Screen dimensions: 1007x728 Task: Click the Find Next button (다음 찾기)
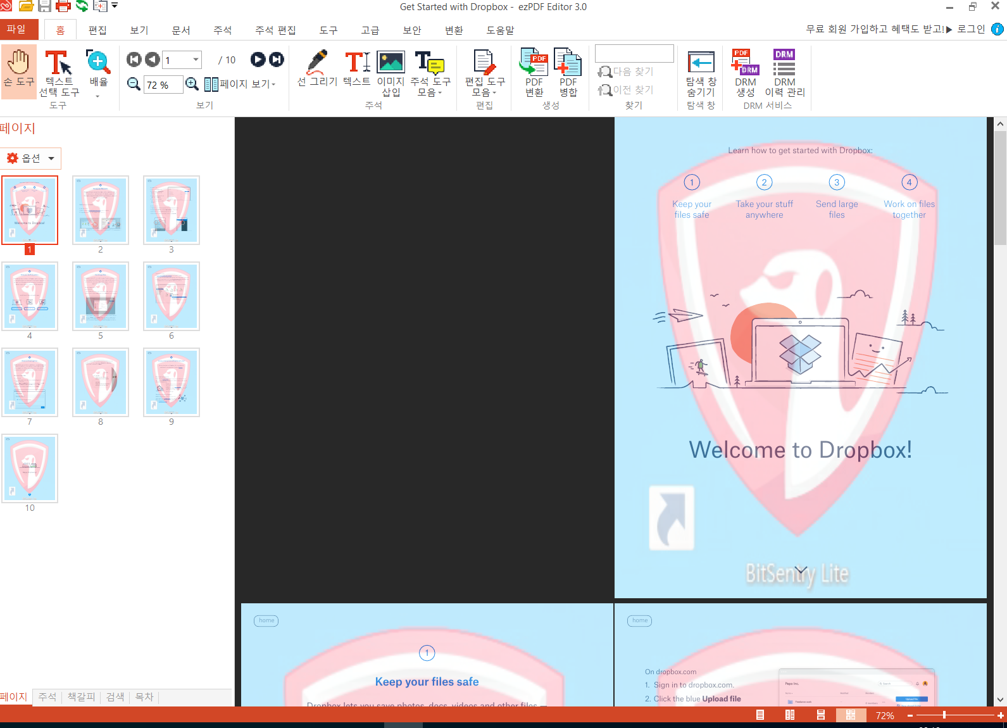pyautogui.click(x=626, y=72)
